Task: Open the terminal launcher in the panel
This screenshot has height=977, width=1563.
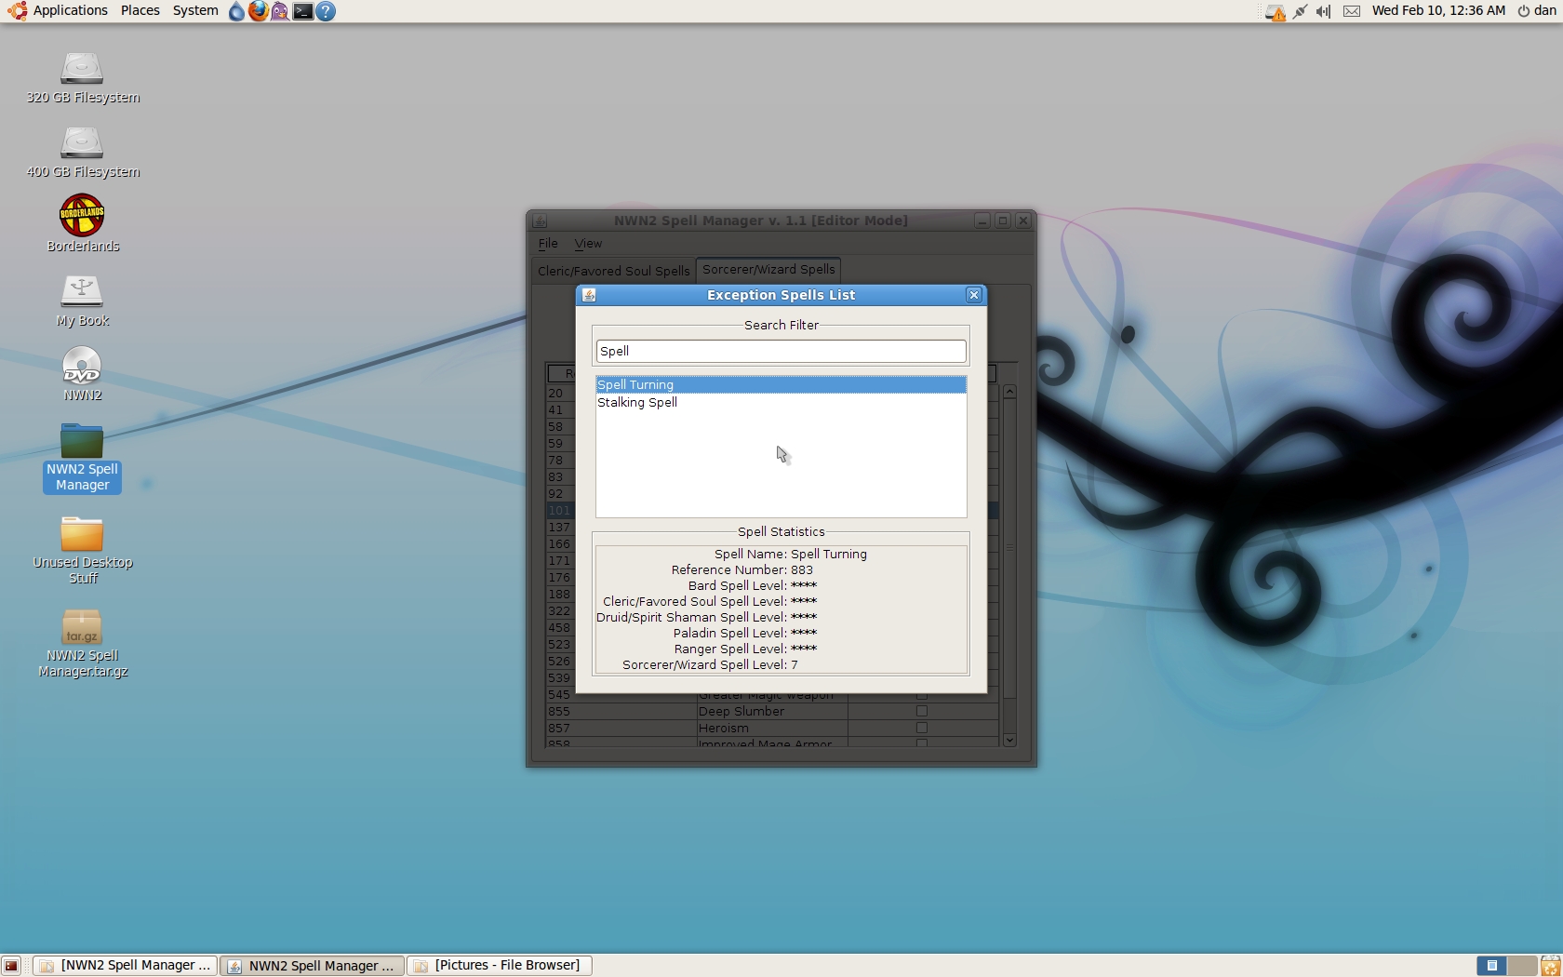Action: point(302,11)
